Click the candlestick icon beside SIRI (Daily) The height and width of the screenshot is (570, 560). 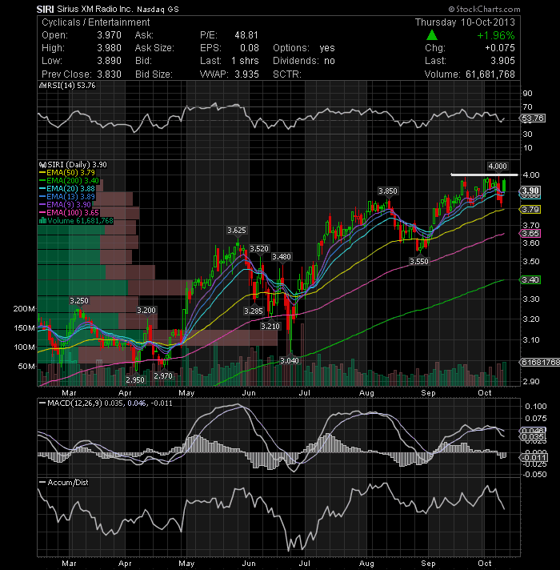point(42,165)
